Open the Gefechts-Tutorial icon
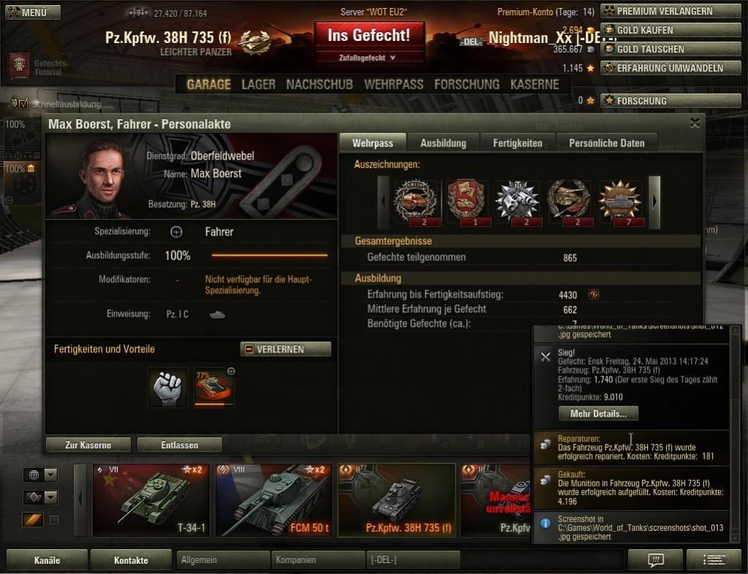 (19, 66)
